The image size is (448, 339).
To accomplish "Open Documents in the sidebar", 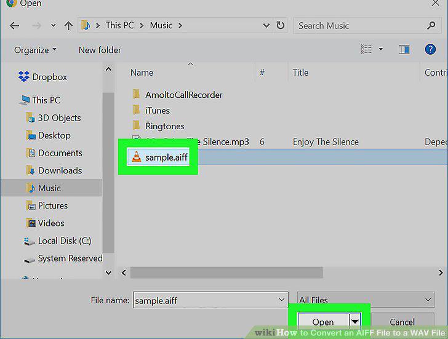I will pos(54,153).
